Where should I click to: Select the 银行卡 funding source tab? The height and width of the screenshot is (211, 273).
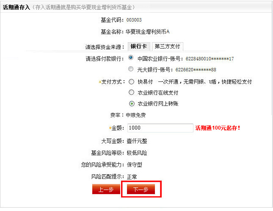tap(139, 46)
